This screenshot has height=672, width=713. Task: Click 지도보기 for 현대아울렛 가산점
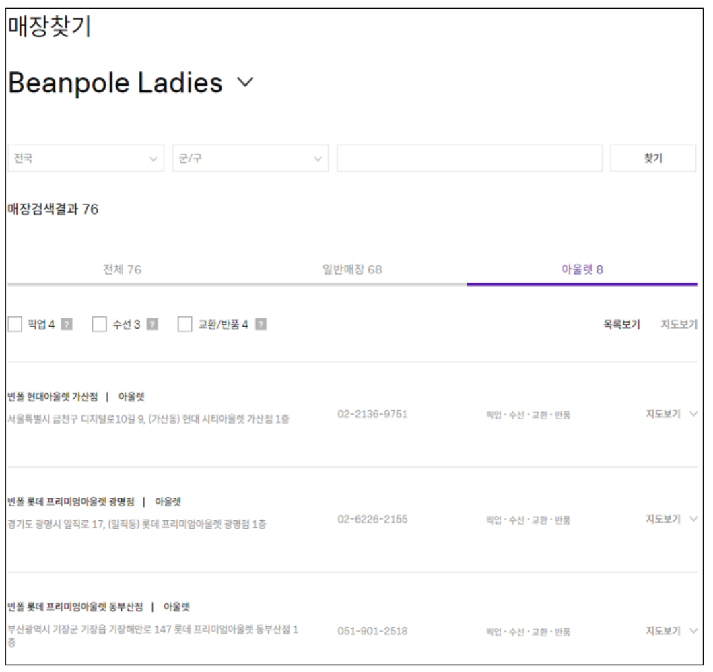663,413
